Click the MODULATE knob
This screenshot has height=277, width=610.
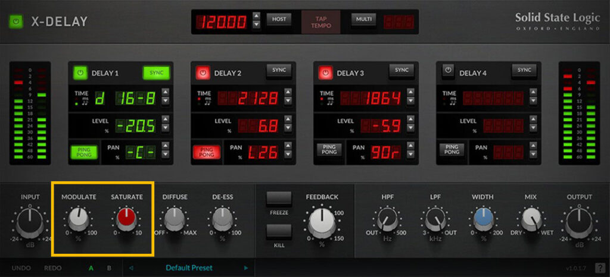(78, 218)
